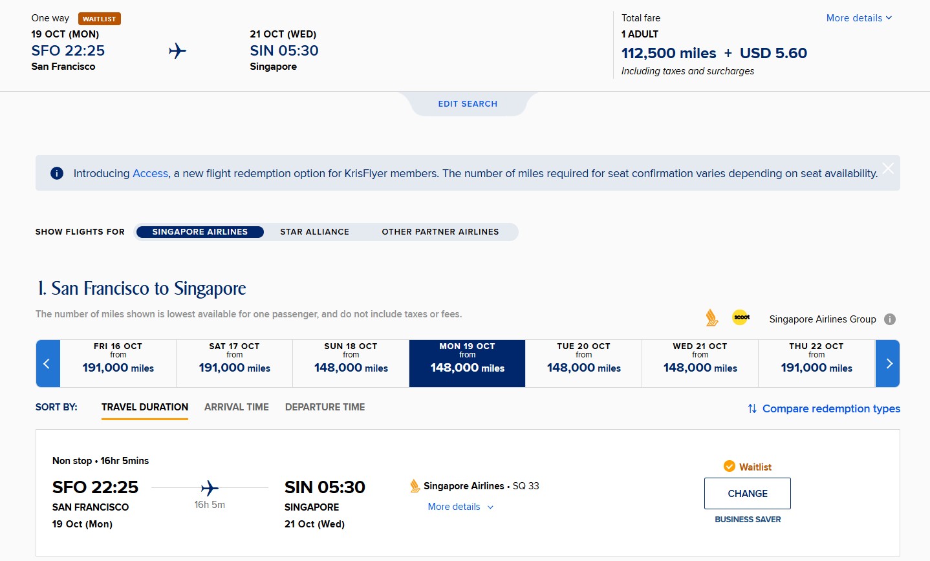Click the Scoot logo icon
Viewport: 930px width, 561px height.
[x=741, y=317]
